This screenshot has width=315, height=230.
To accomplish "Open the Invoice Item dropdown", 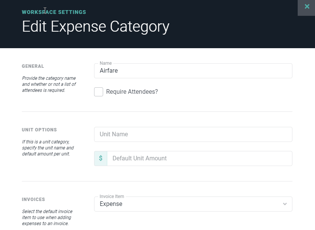I will tap(193, 204).
